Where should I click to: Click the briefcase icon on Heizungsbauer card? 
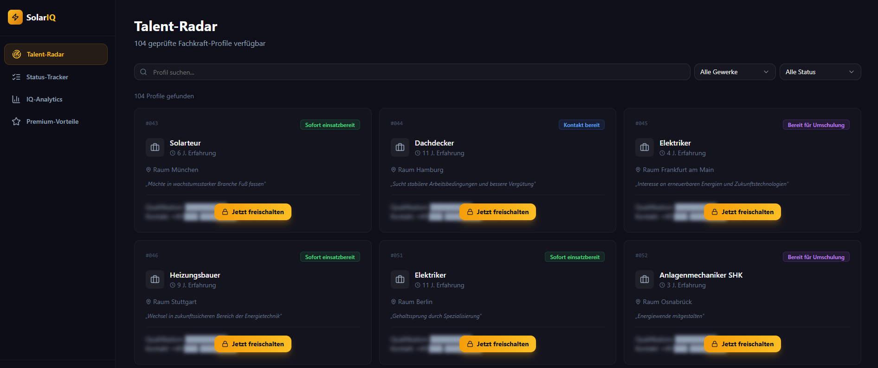(155, 279)
